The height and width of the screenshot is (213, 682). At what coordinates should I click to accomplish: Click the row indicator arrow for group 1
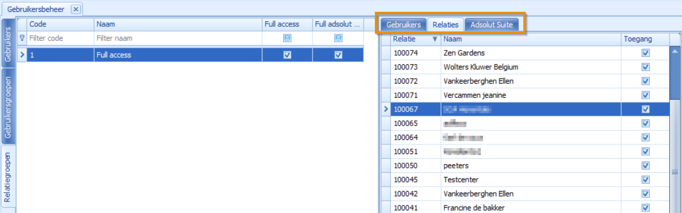click(x=22, y=55)
